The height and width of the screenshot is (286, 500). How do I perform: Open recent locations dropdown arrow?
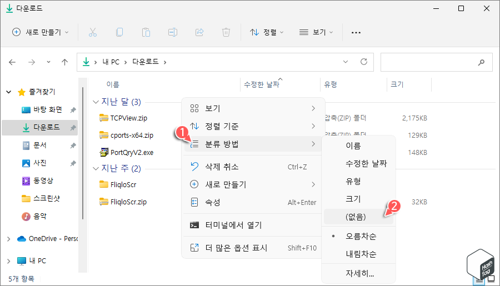pos(48,62)
